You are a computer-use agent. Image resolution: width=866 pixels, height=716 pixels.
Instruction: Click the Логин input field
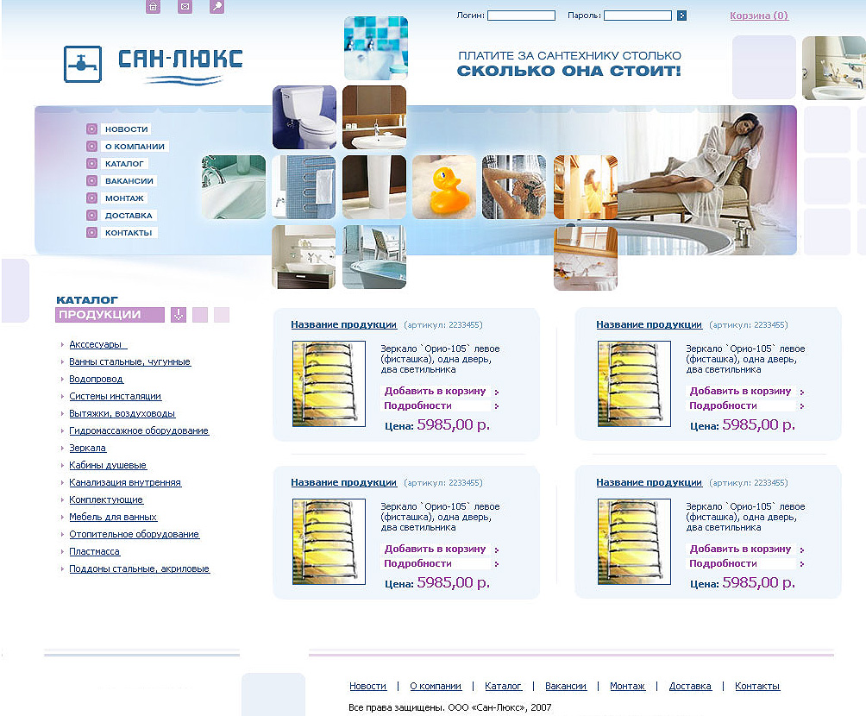(521, 16)
